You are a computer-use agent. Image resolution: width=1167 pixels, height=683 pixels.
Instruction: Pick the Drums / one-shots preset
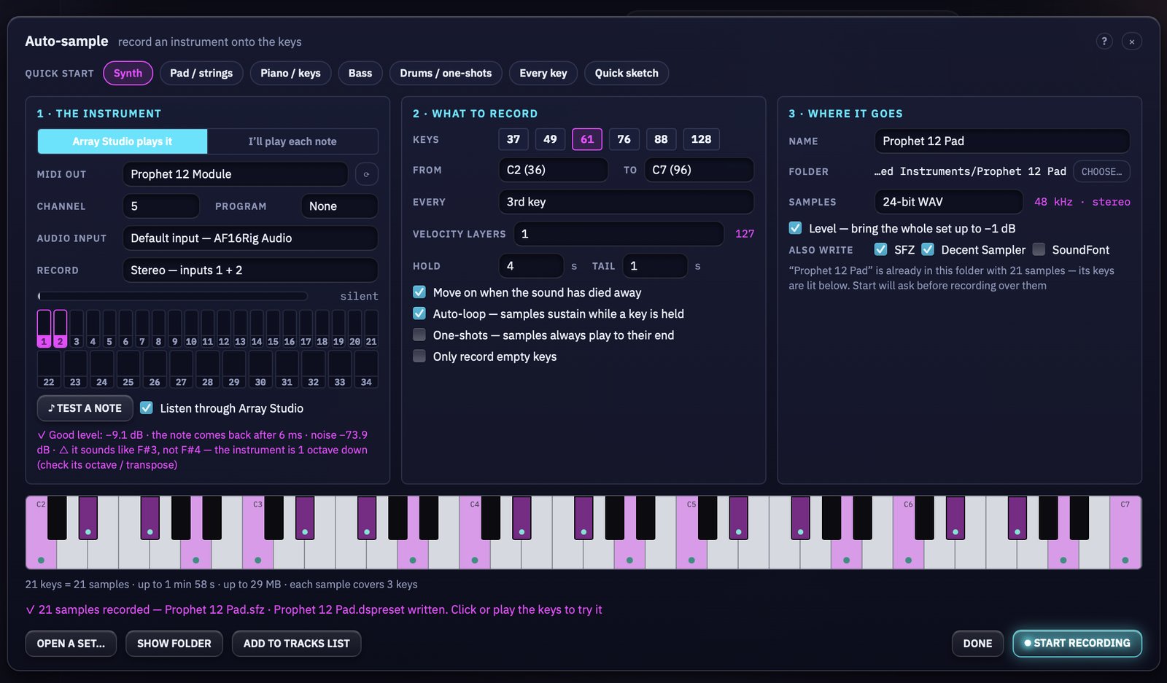[x=446, y=73]
